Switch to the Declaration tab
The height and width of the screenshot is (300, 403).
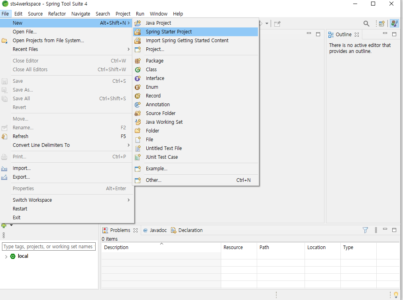187,230
